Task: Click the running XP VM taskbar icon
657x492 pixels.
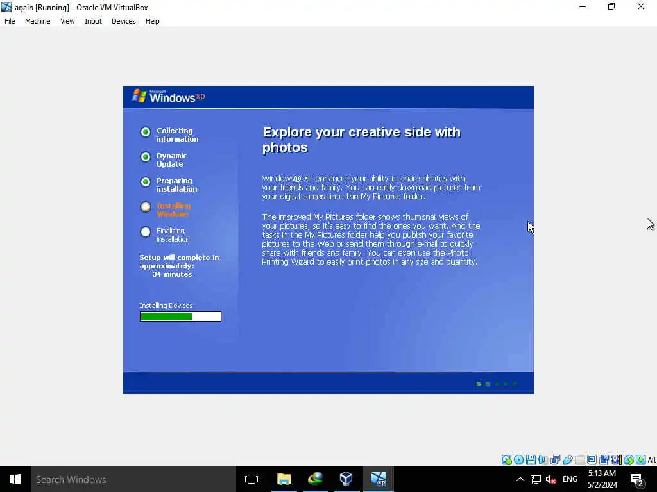Action: coord(378,479)
